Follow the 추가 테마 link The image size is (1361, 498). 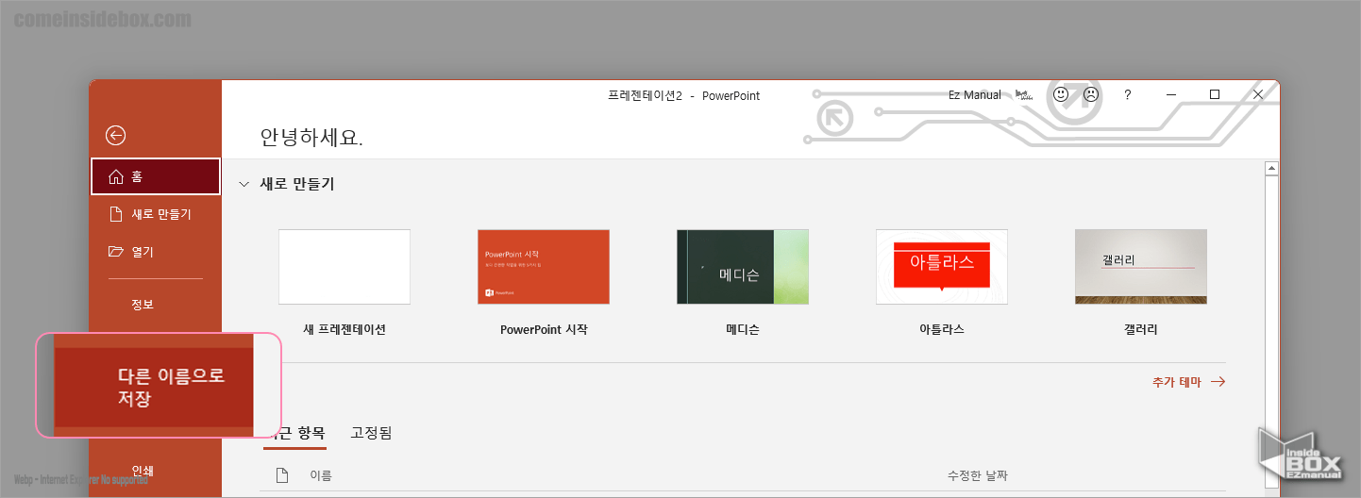[1188, 382]
